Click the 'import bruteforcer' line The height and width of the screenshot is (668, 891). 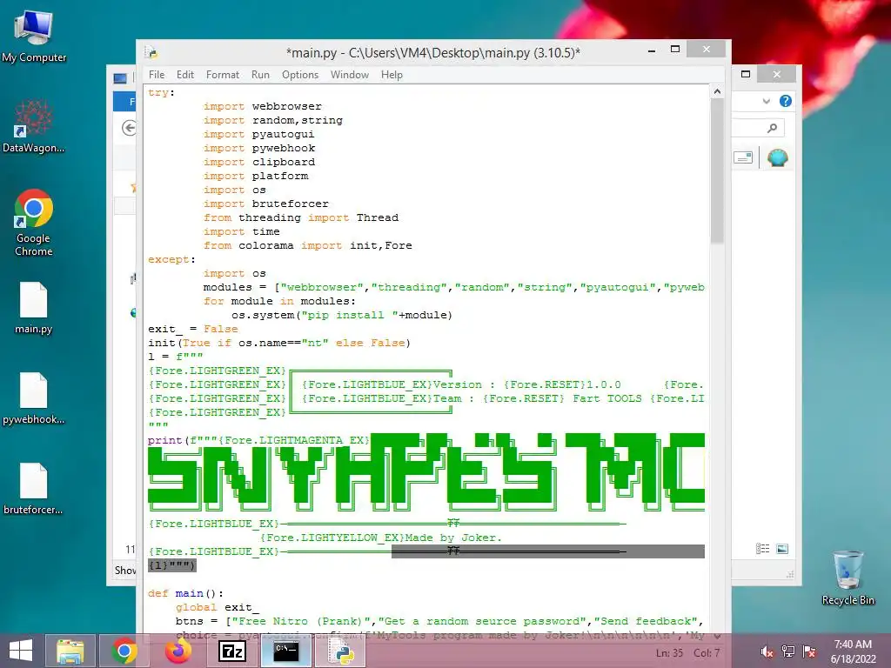click(266, 204)
